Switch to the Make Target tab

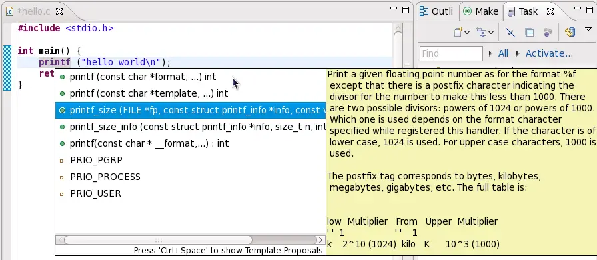point(481,11)
